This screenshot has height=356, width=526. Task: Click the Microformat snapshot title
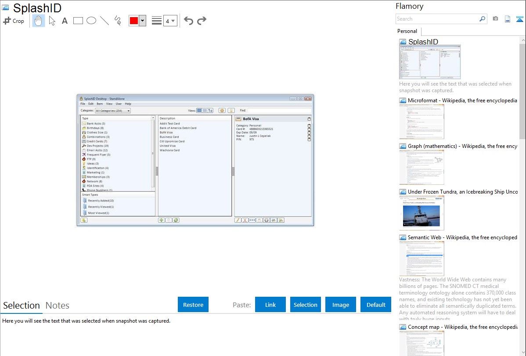point(462,101)
